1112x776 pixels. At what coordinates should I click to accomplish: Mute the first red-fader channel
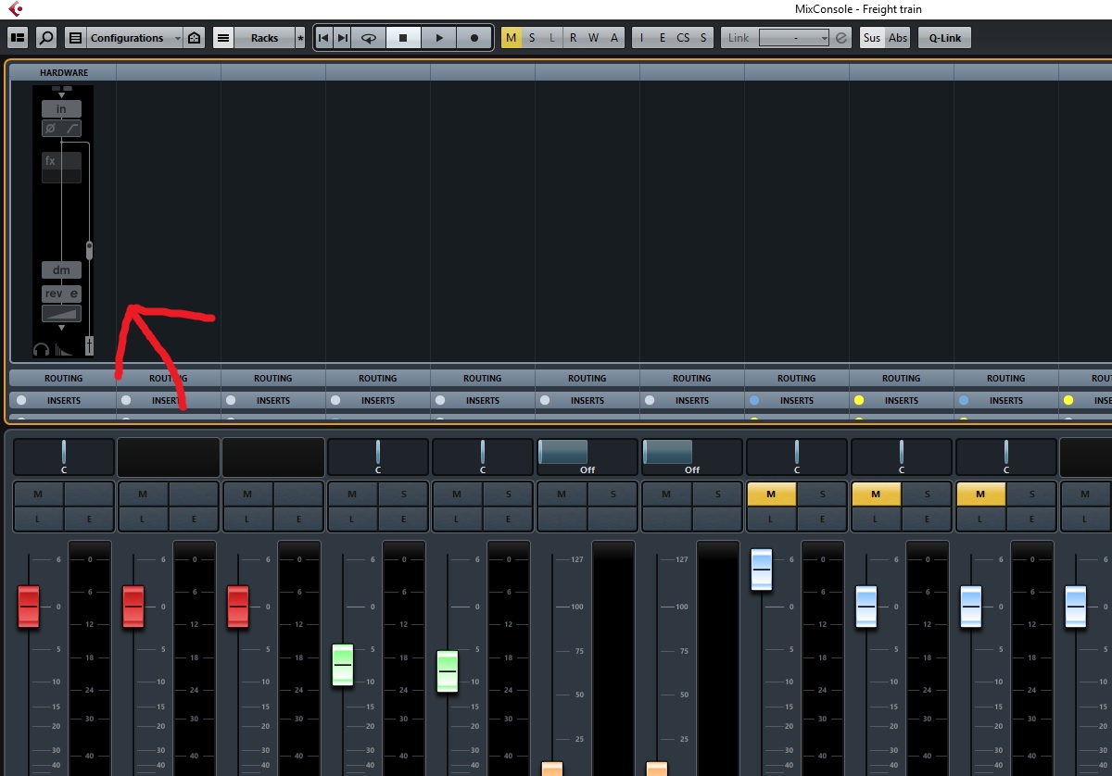coord(38,494)
